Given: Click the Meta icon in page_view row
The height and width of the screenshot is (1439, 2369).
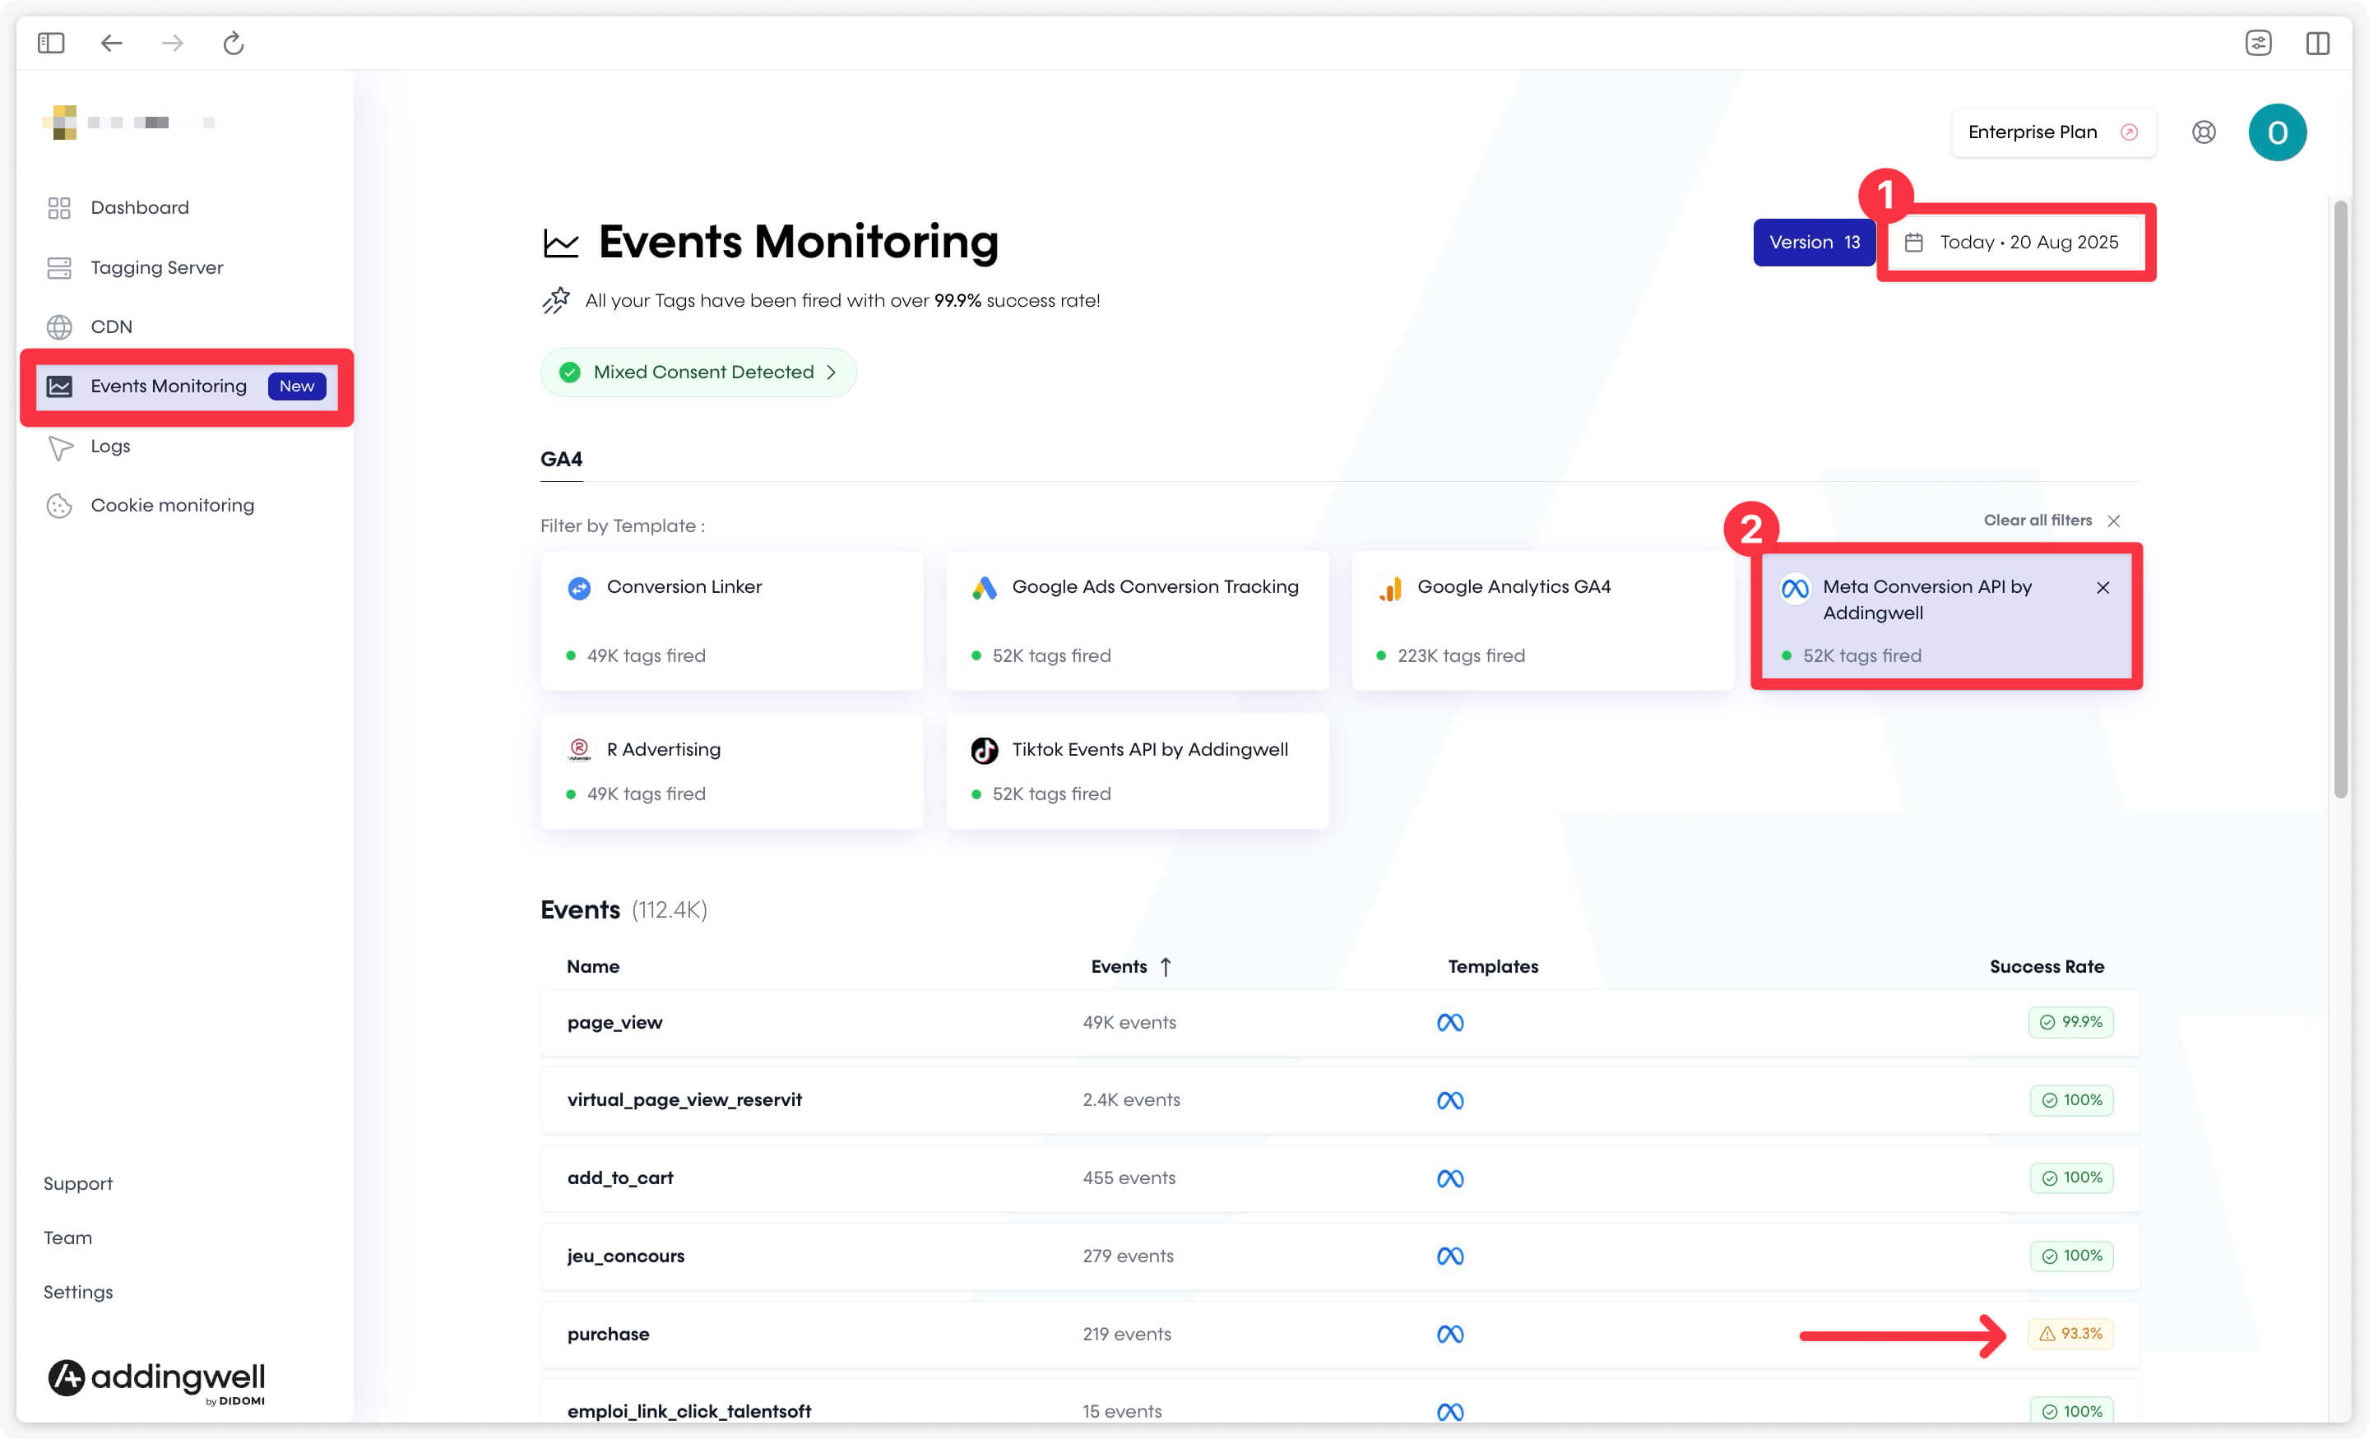Looking at the screenshot, I should coord(1450,1022).
